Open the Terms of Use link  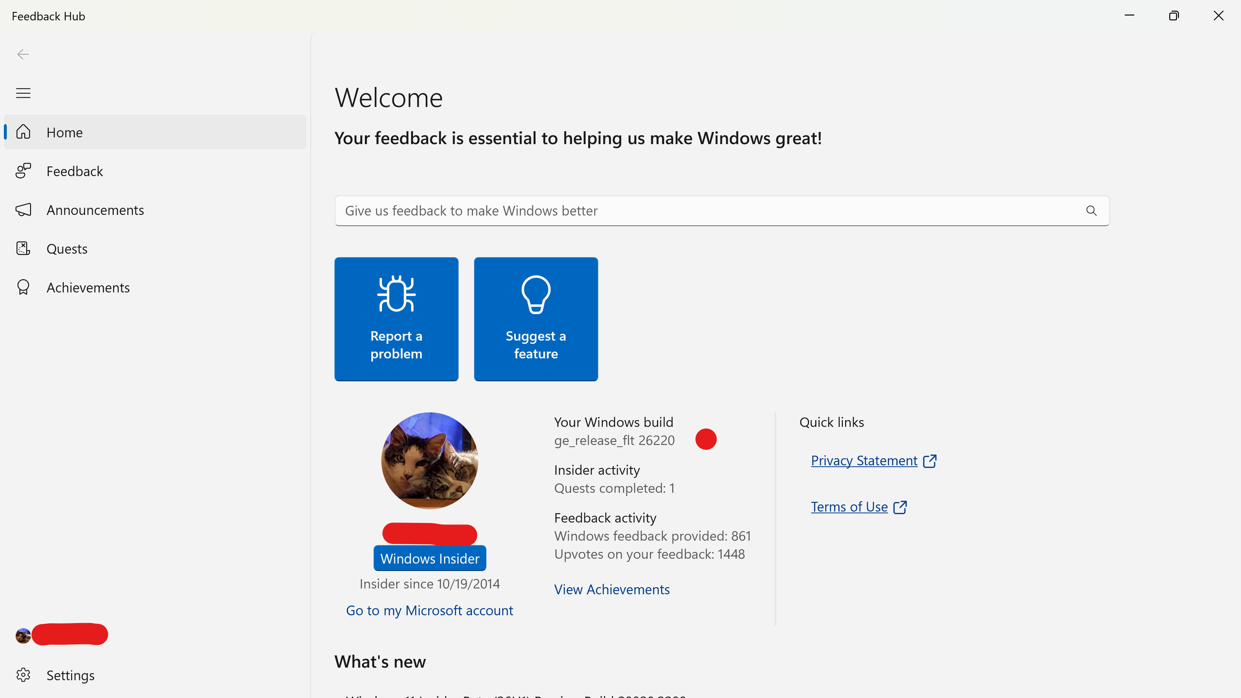pyautogui.click(x=849, y=507)
